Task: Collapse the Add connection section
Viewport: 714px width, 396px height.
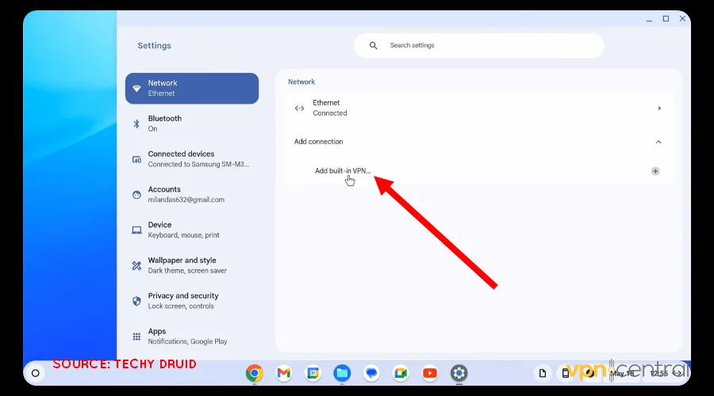Action: pyautogui.click(x=658, y=142)
